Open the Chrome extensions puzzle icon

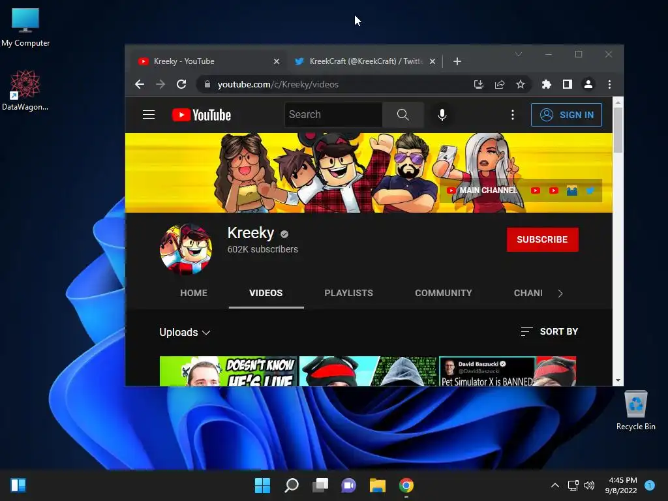[x=546, y=84]
